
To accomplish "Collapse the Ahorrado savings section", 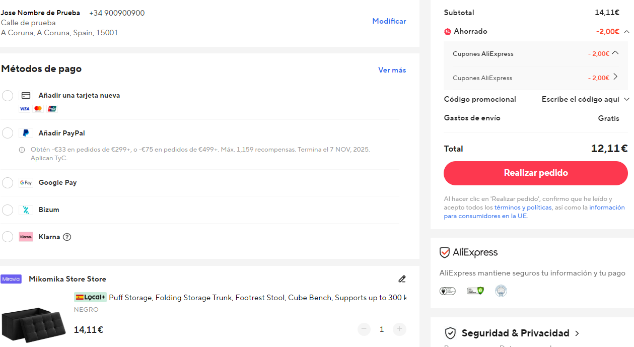I will 626,31.
